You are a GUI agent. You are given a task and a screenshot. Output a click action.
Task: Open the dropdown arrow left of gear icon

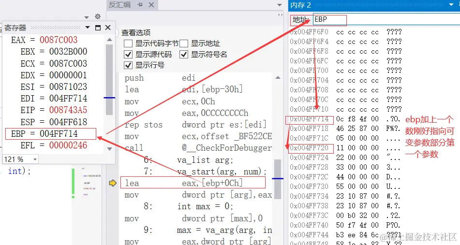[x=86, y=17]
